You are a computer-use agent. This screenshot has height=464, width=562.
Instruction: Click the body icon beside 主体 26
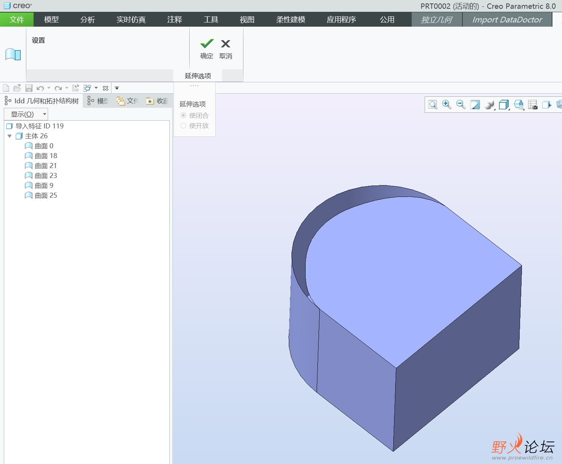click(19, 136)
